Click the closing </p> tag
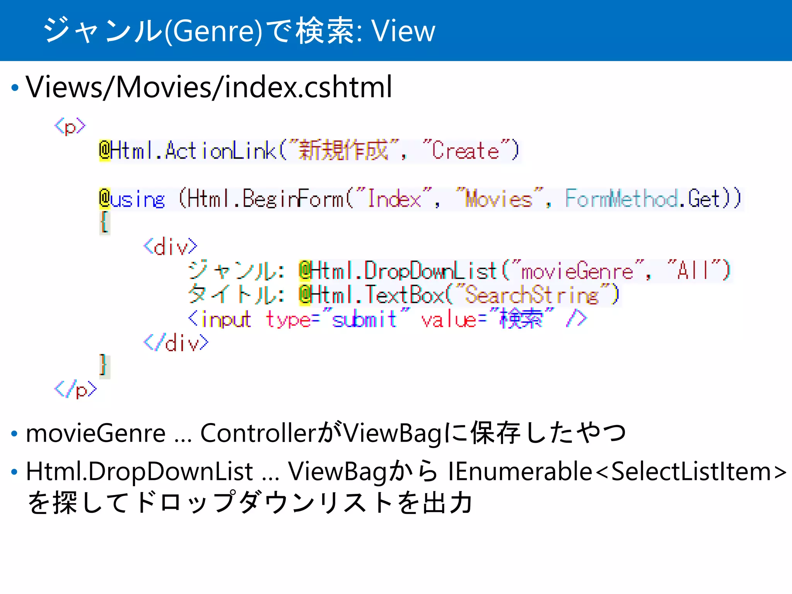This screenshot has width=792, height=594. click(x=75, y=390)
